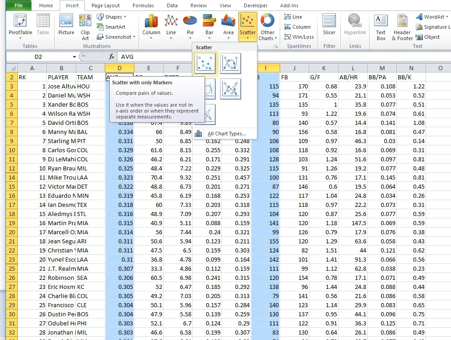The height and width of the screenshot is (340, 451).
Task: Open the Charts group dialog launcher
Action: tap(276, 46)
